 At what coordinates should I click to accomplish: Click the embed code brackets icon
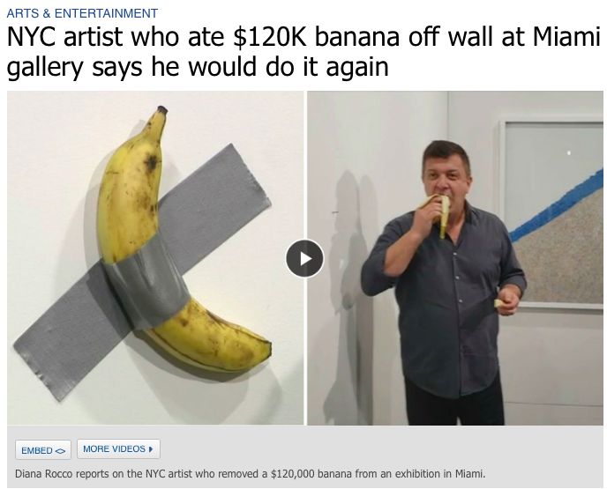[60, 451]
